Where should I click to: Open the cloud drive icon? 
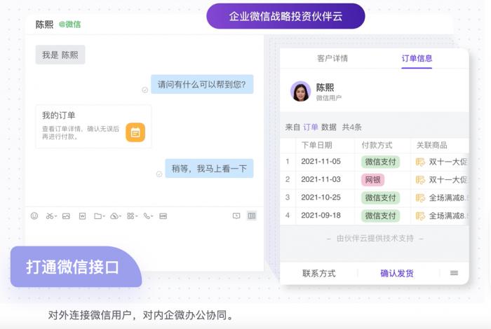[114, 216]
